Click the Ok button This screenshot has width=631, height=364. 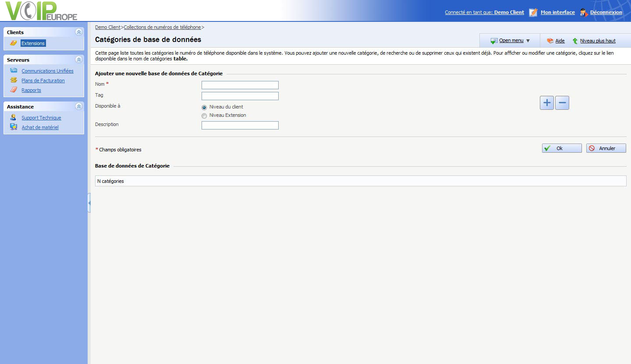pos(561,148)
